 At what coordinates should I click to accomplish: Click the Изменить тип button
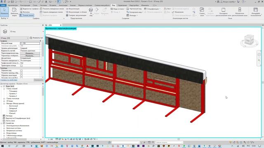[36, 38]
